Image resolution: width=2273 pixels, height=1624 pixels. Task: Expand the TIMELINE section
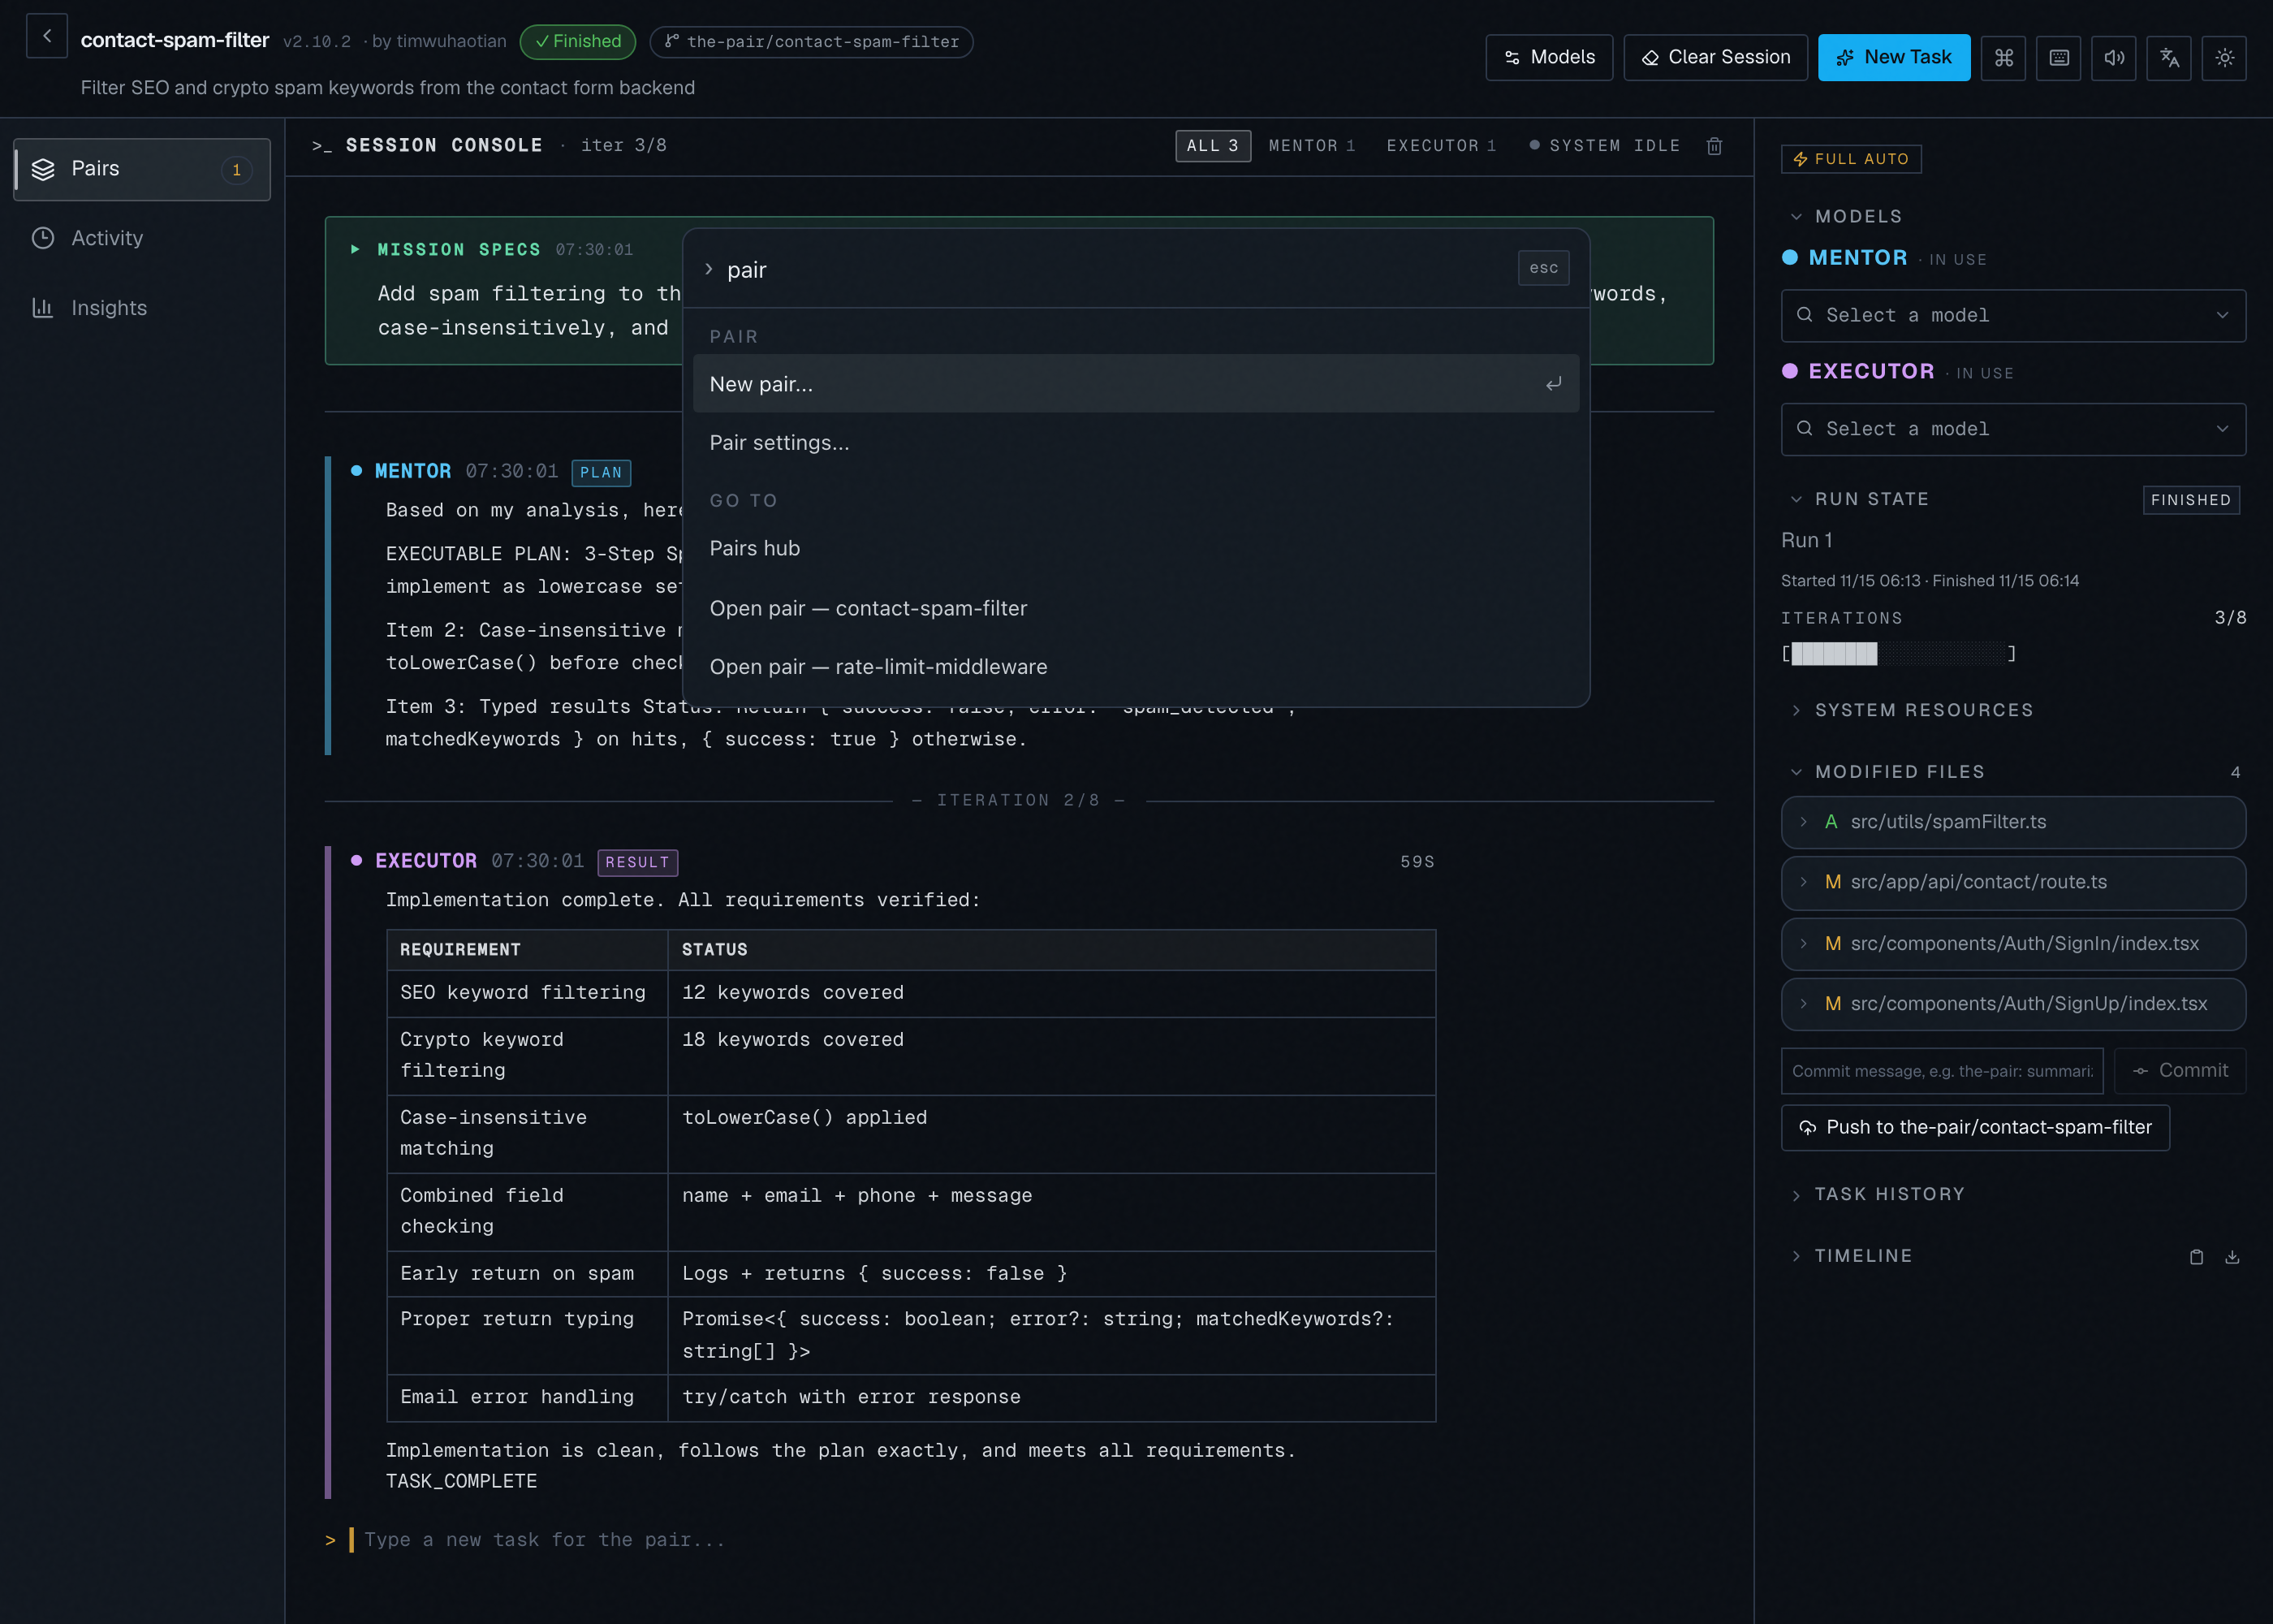coord(1851,1256)
